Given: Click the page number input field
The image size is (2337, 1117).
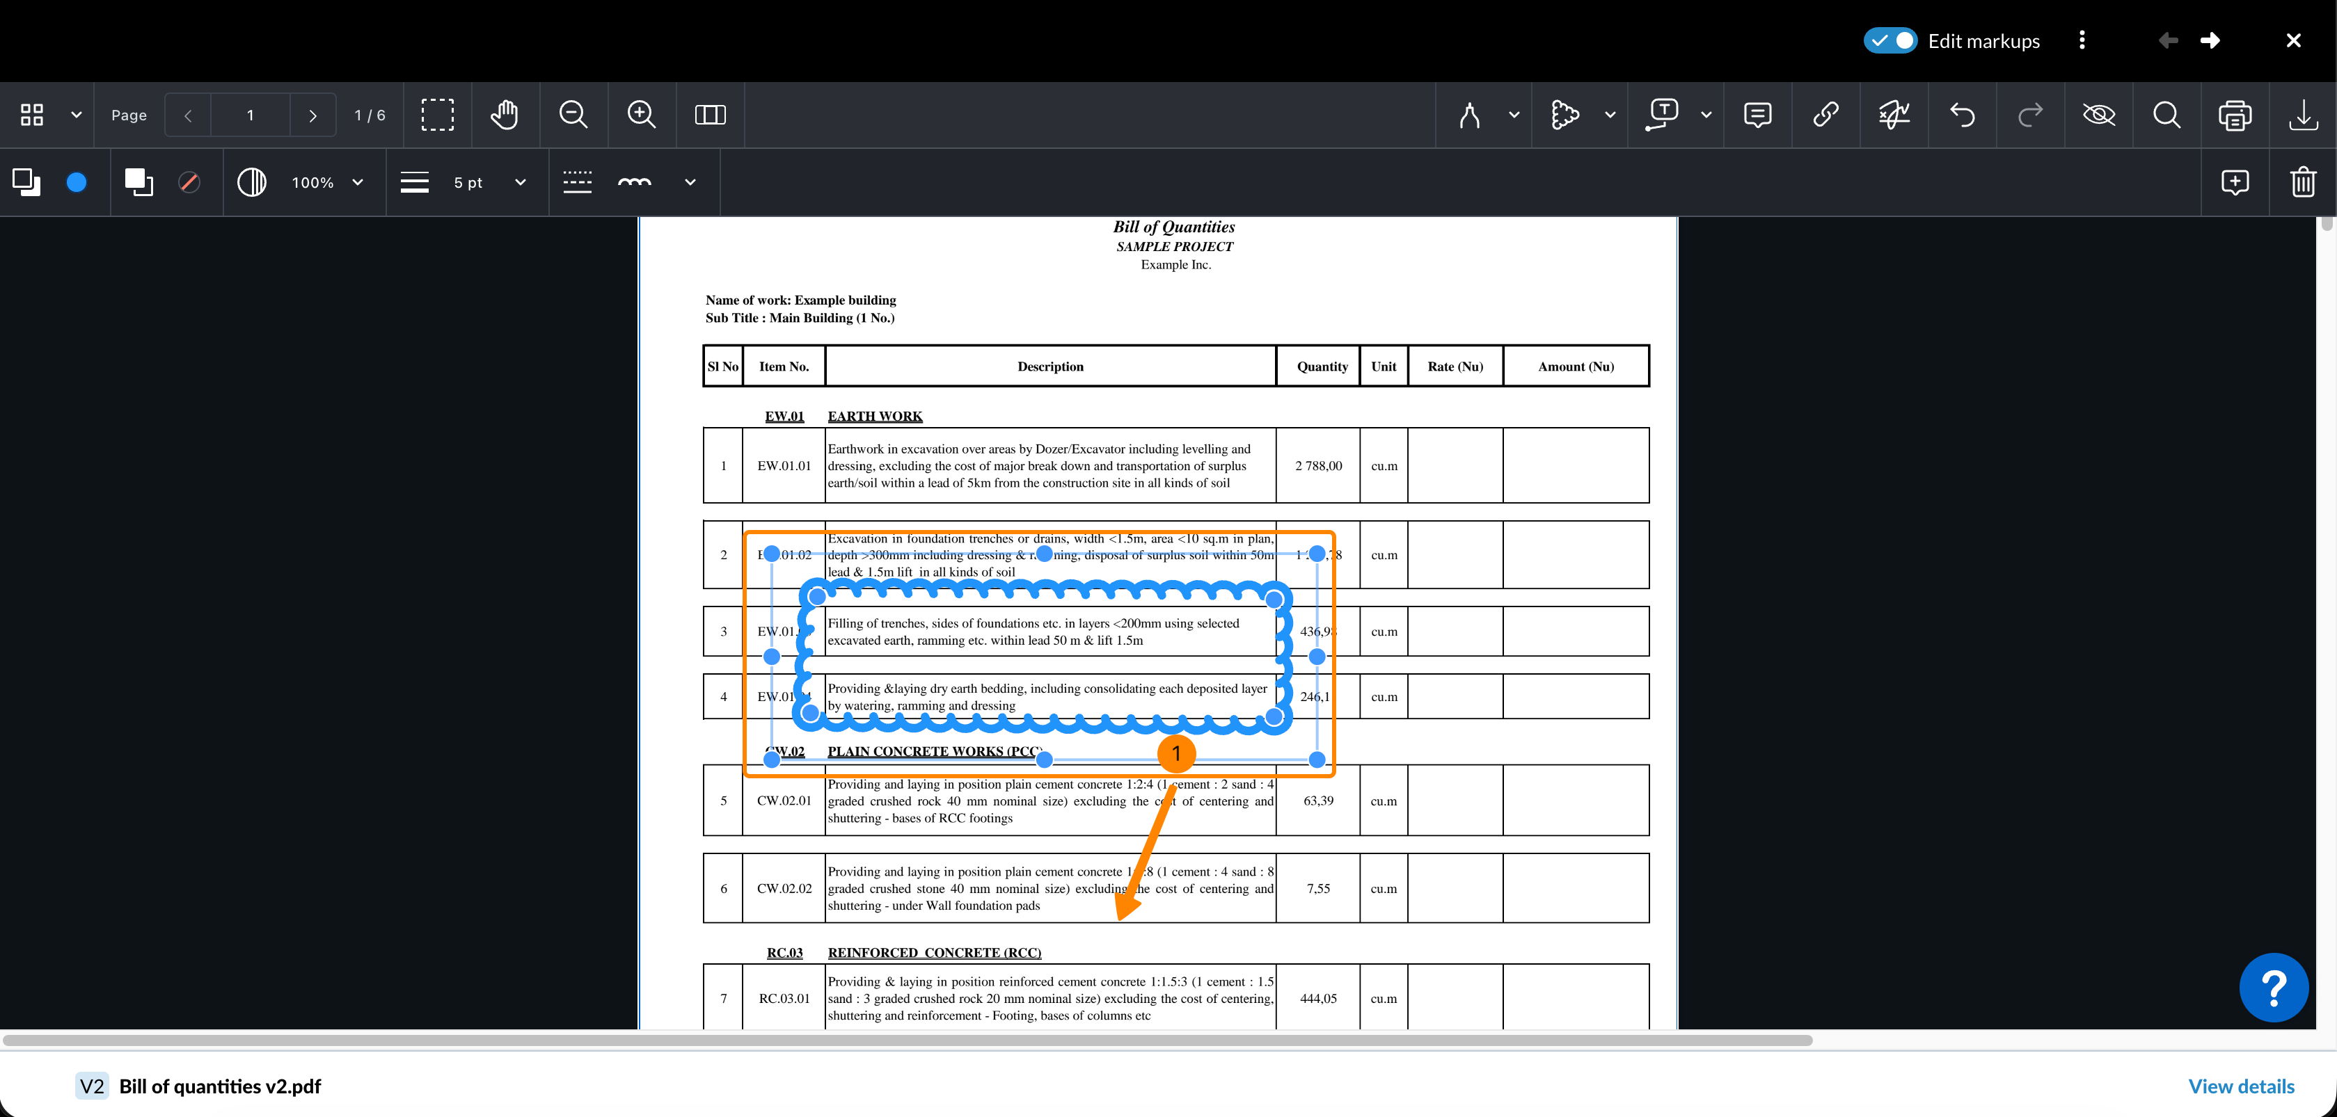Looking at the screenshot, I should tap(251, 115).
